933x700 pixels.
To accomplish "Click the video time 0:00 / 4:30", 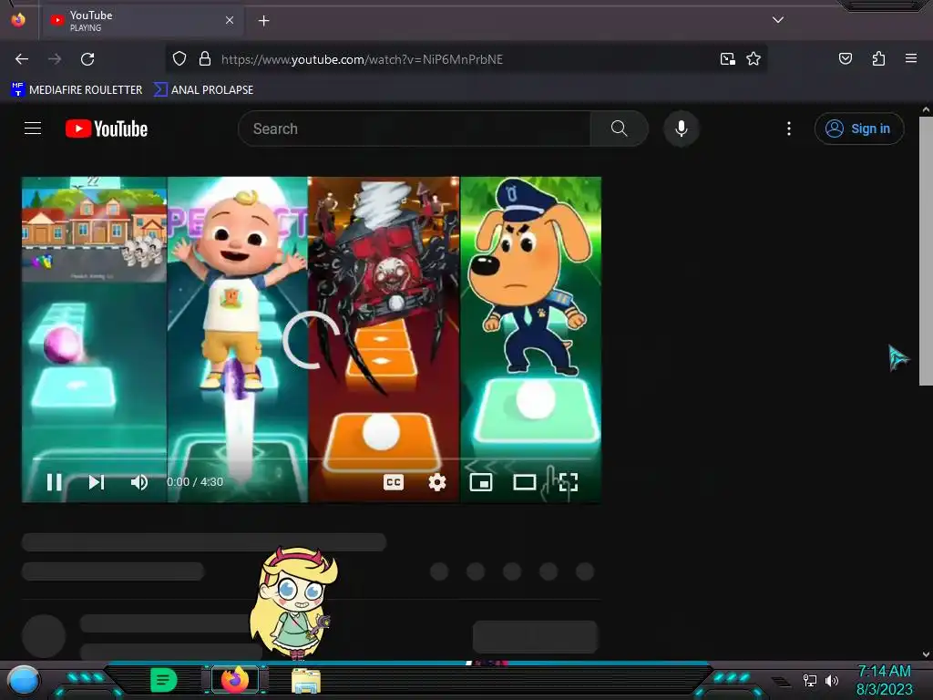I will click(x=195, y=482).
